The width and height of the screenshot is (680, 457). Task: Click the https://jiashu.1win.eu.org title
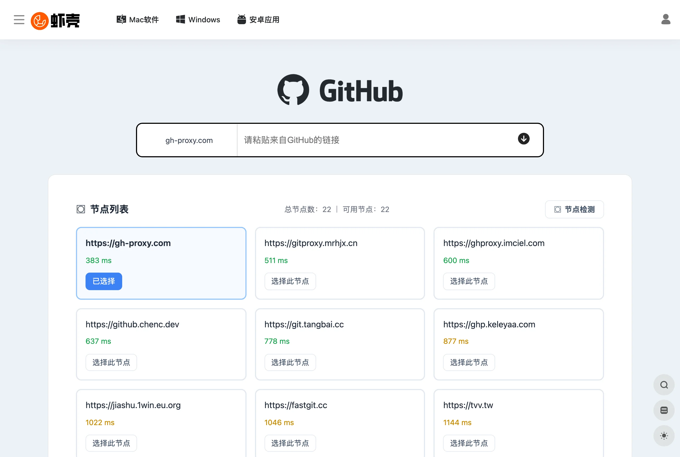(x=133, y=405)
